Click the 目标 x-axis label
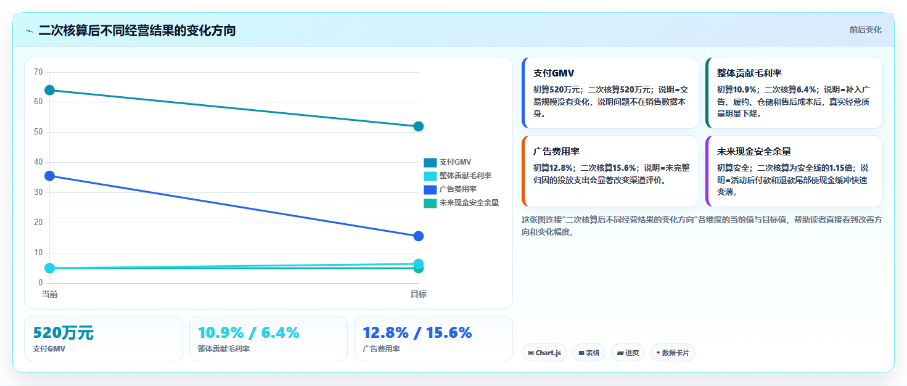 [x=419, y=294]
